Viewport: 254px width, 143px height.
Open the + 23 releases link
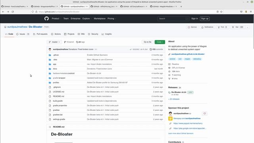(174, 99)
